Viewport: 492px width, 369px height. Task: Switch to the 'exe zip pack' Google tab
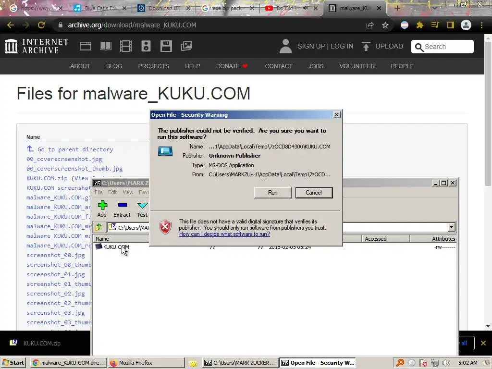click(x=228, y=8)
